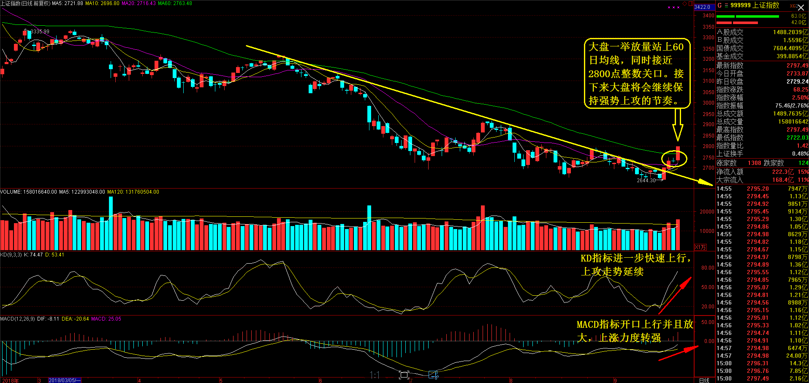
Task: Click the green buy volume bar
Action: click(748, 16)
